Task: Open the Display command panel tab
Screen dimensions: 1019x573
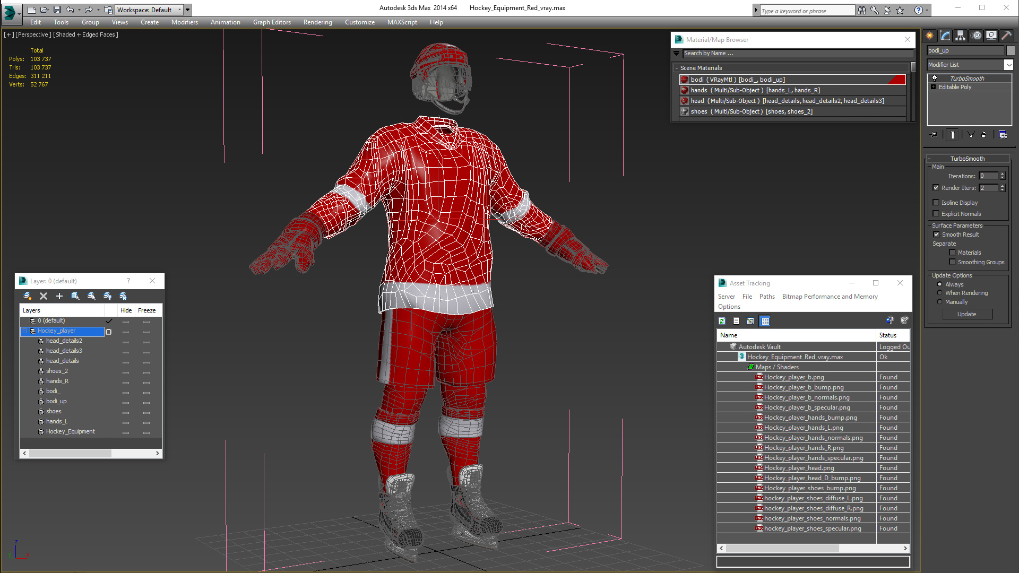Action: click(x=991, y=36)
